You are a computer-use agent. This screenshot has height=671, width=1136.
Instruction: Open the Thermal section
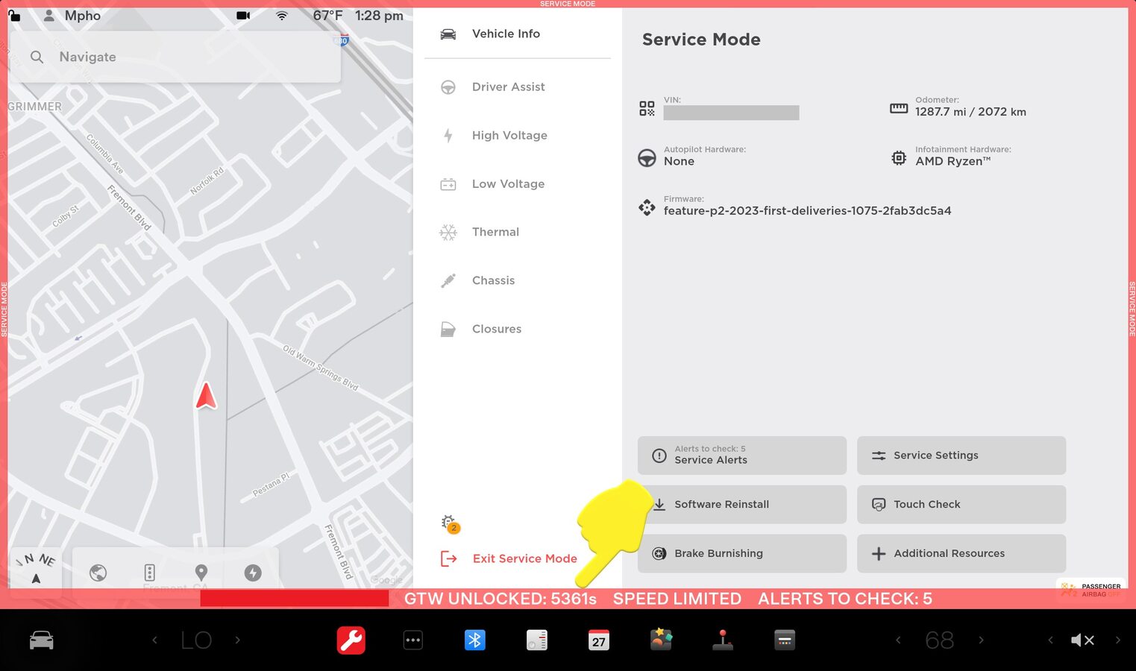click(495, 232)
